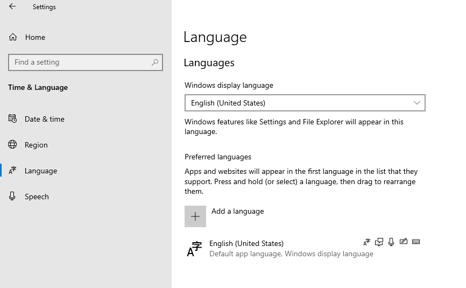Open the Windows display language dropdown
This screenshot has width=466, height=288.
[x=305, y=103]
